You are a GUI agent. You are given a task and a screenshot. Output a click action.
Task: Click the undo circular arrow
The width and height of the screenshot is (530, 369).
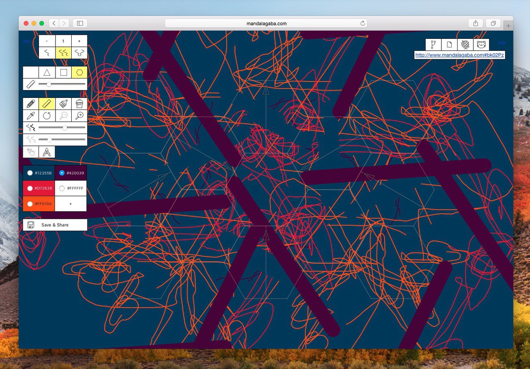click(x=47, y=116)
